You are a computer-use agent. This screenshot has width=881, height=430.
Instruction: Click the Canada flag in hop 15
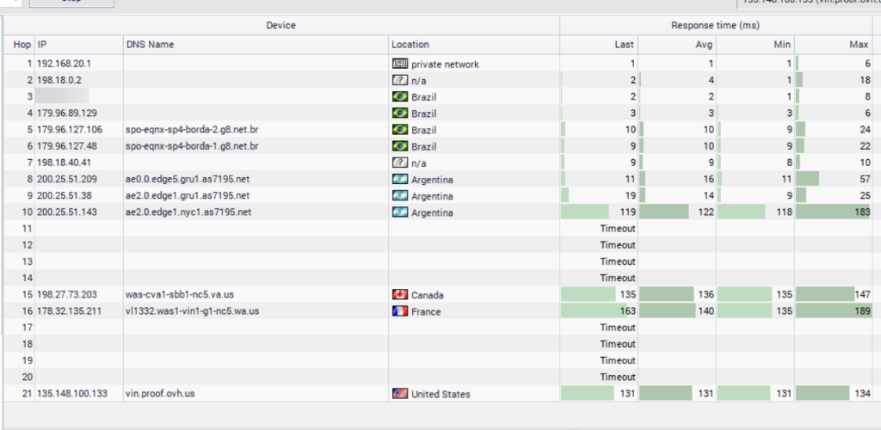[399, 295]
